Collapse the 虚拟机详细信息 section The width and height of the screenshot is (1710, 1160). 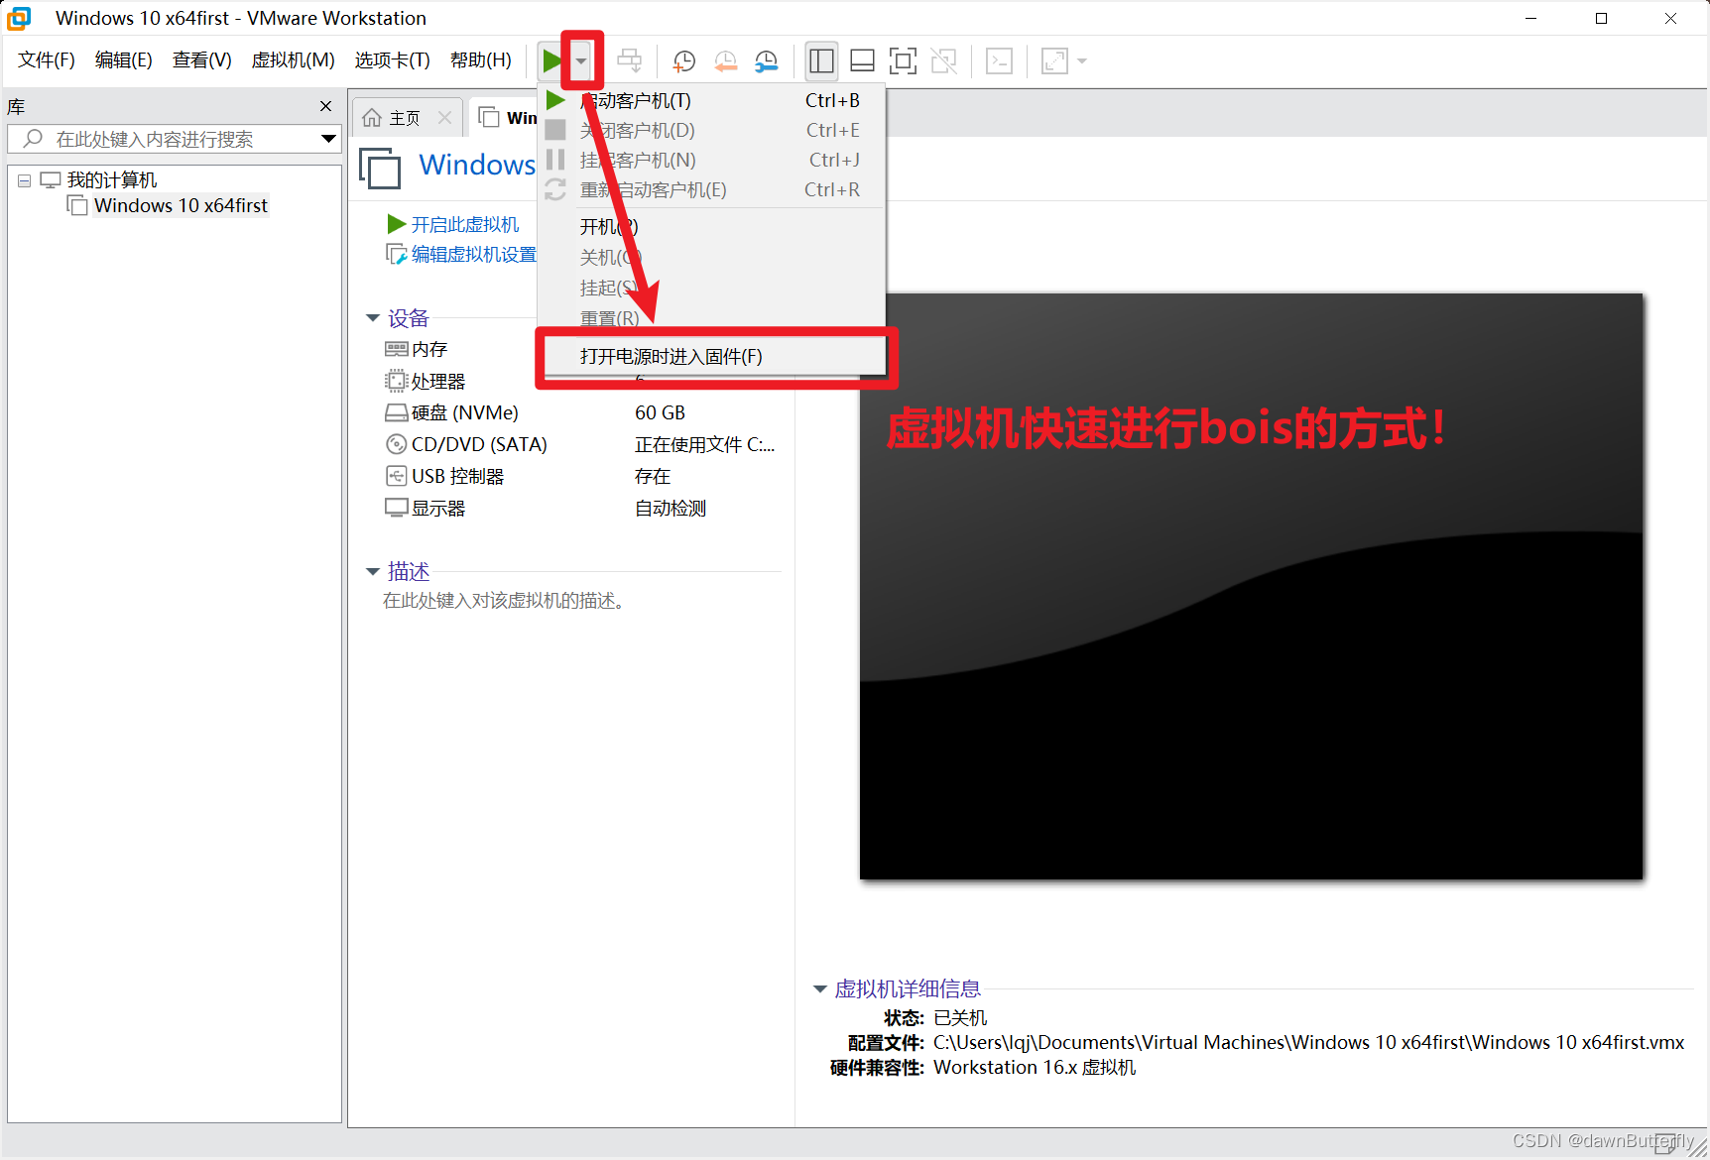820,989
